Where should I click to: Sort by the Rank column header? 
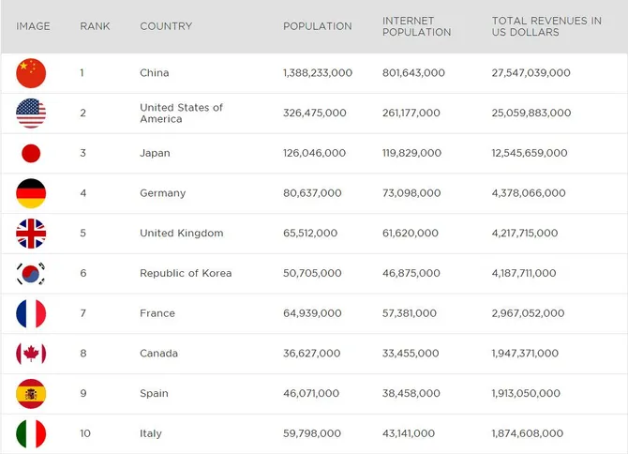coord(95,26)
